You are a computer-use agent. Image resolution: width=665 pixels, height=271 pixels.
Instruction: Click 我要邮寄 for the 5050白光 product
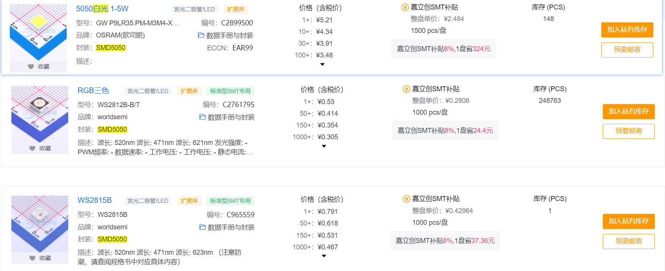point(627,50)
